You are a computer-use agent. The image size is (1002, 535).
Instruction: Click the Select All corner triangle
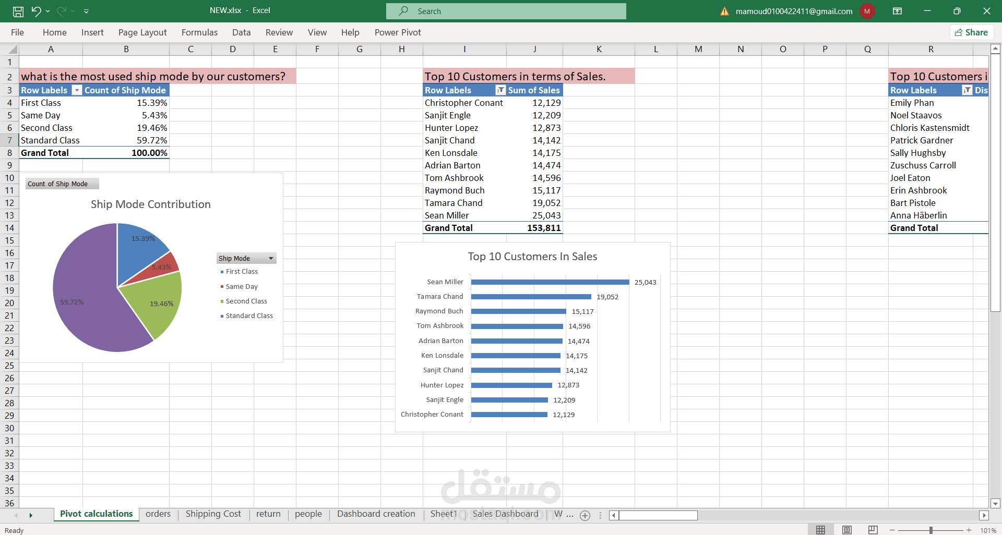click(13, 50)
